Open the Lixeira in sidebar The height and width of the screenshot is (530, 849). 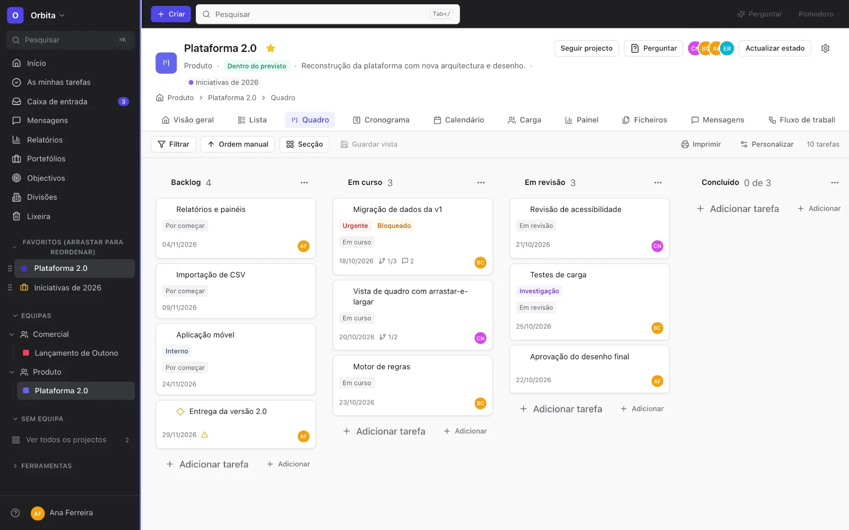click(70, 216)
